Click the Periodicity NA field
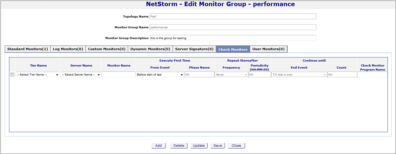The image size is (396, 154). point(260,75)
